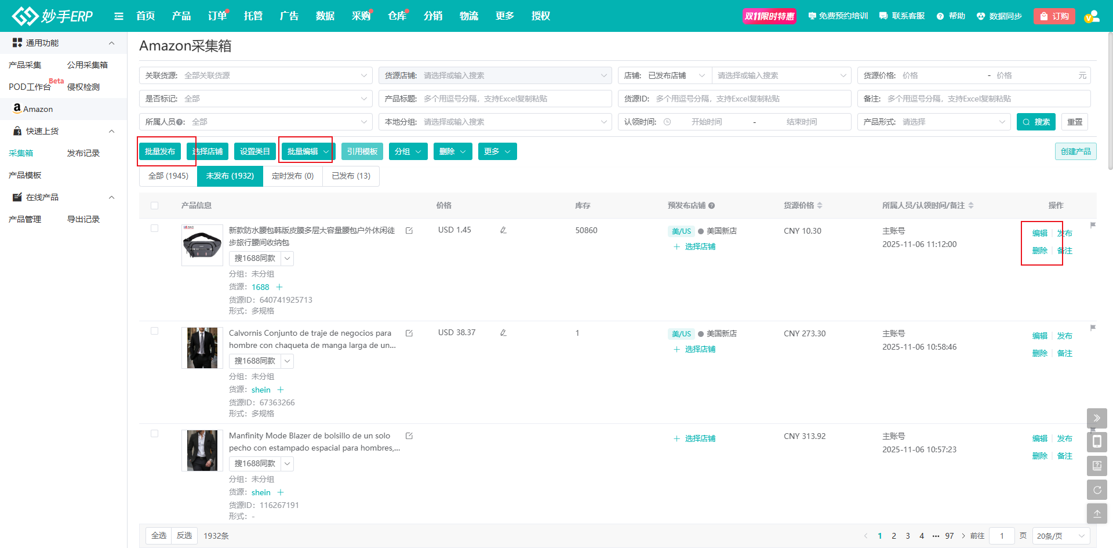Open the 订单 menu in top navigation
Screen dimensions: 1113x548
tap(217, 16)
